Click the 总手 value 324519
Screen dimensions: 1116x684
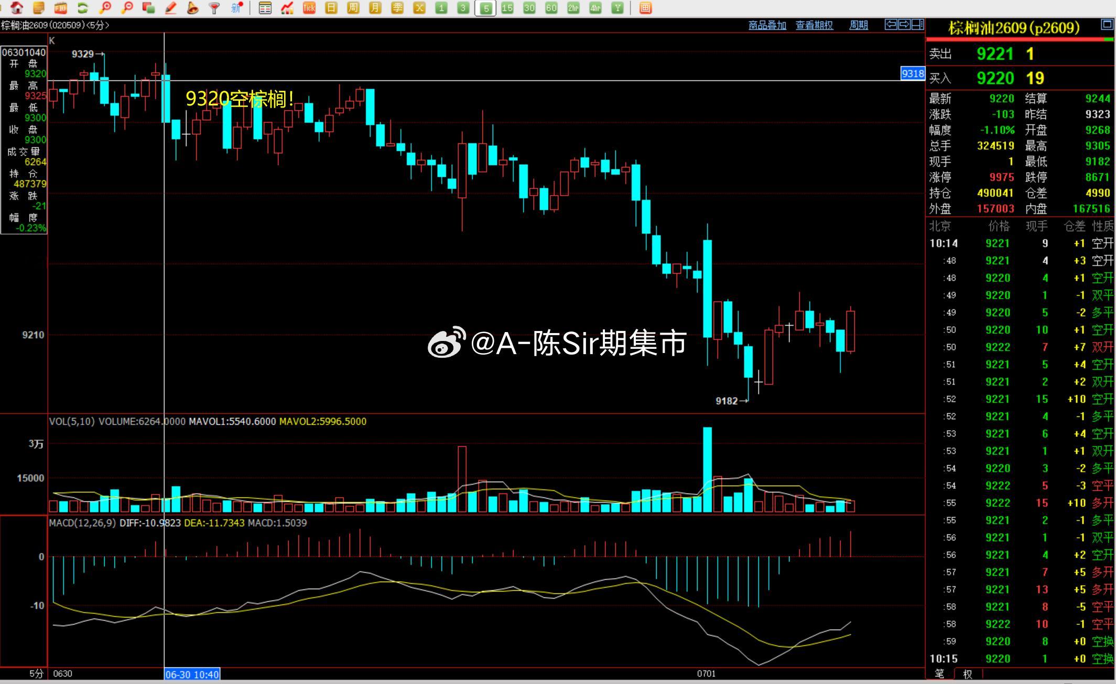click(x=995, y=146)
